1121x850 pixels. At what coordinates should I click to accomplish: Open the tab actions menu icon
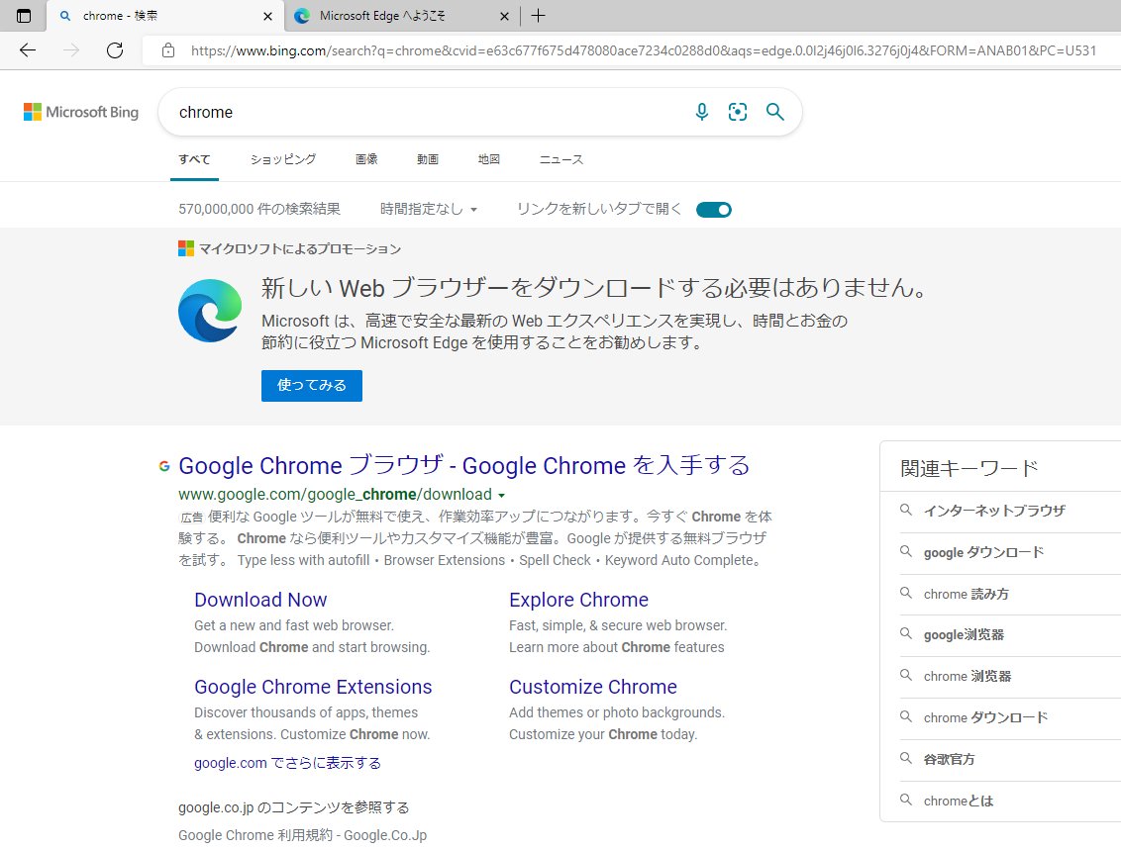(x=24, y=16)
